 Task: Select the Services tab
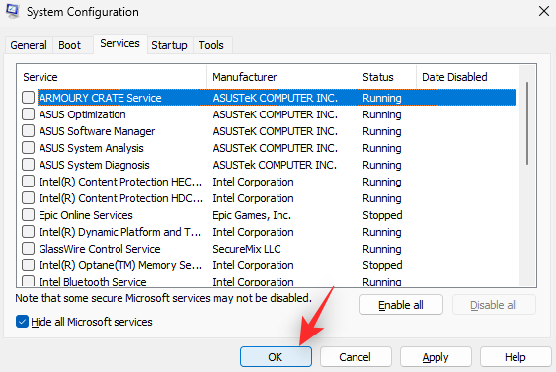(120, 44)
